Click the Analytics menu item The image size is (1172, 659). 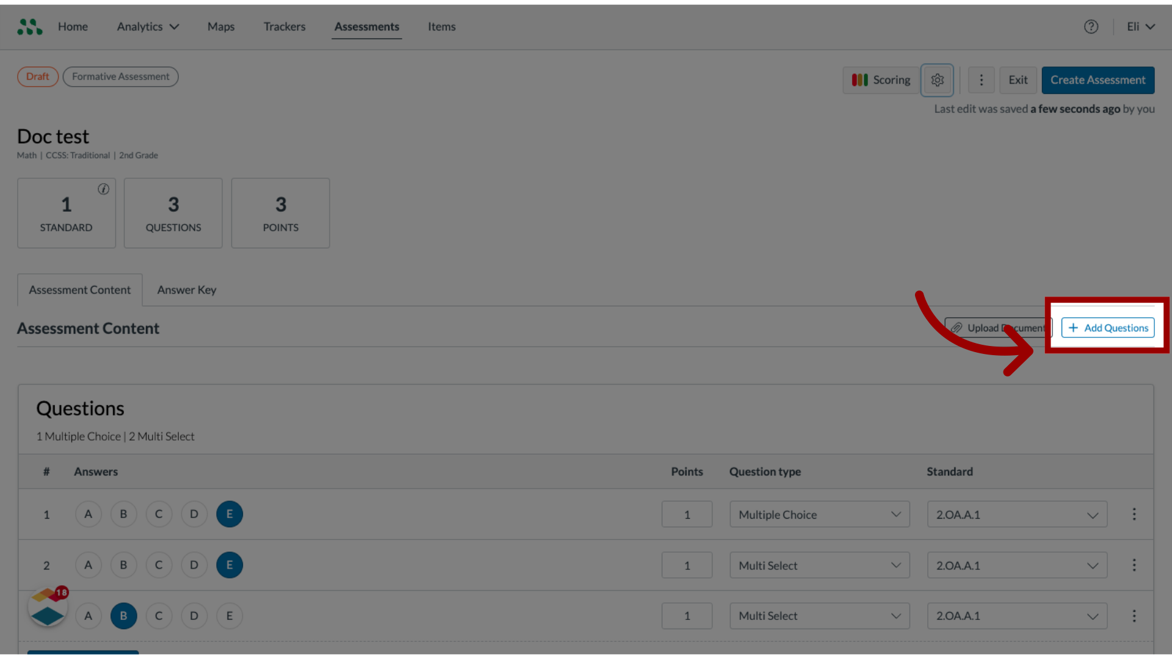pos(147,27)
